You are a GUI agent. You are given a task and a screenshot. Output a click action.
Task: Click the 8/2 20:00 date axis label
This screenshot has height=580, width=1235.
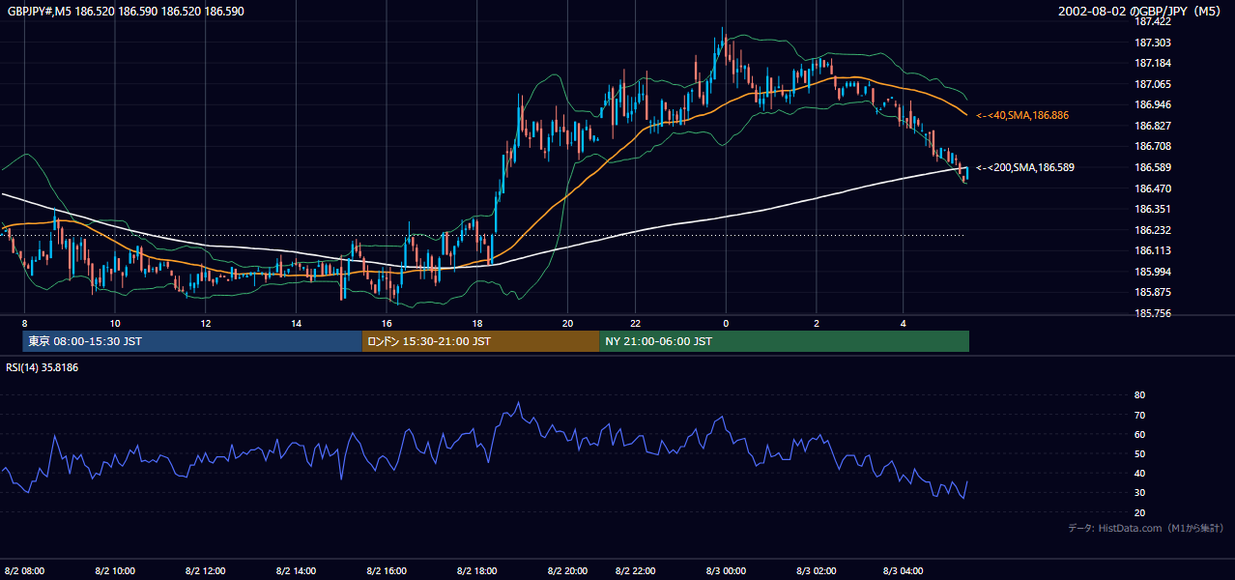coord(568,571)
